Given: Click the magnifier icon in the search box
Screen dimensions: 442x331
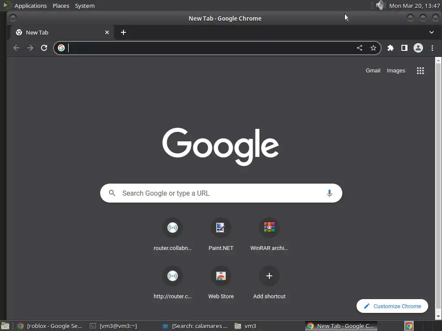Looking at the screenshot, I should coord(112,193).
